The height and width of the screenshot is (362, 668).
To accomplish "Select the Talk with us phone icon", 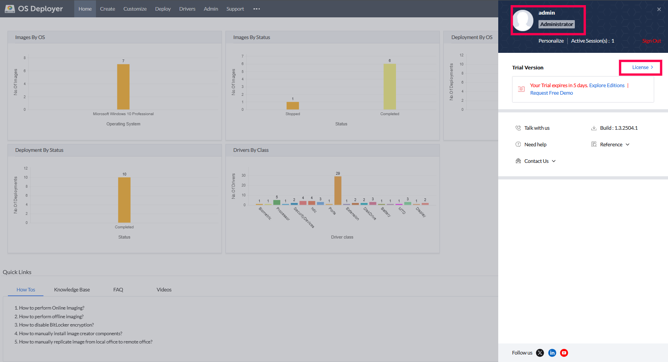I will tap(518, 128).
